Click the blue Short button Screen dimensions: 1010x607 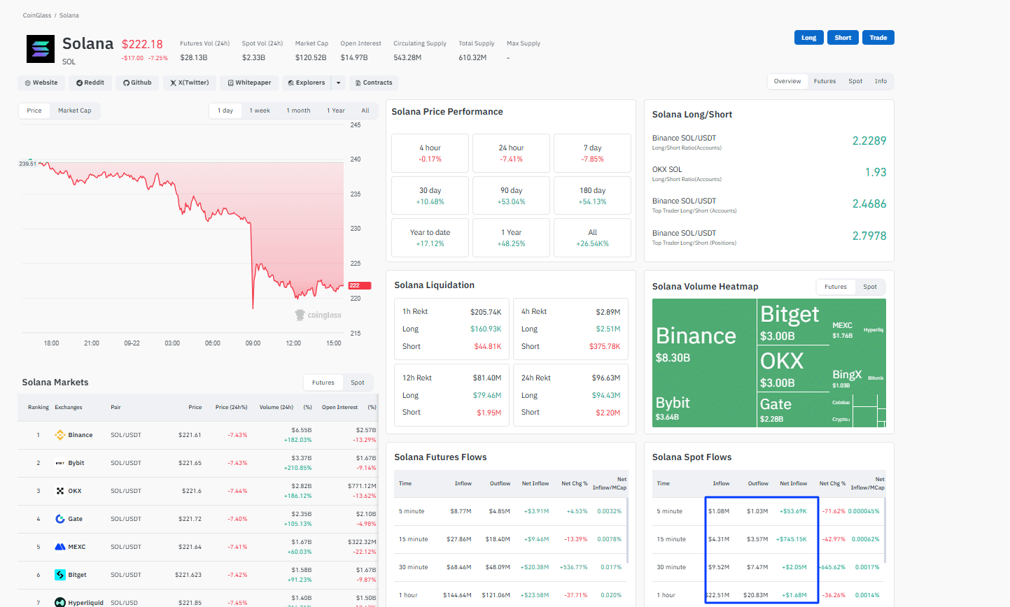coord(843,38)
